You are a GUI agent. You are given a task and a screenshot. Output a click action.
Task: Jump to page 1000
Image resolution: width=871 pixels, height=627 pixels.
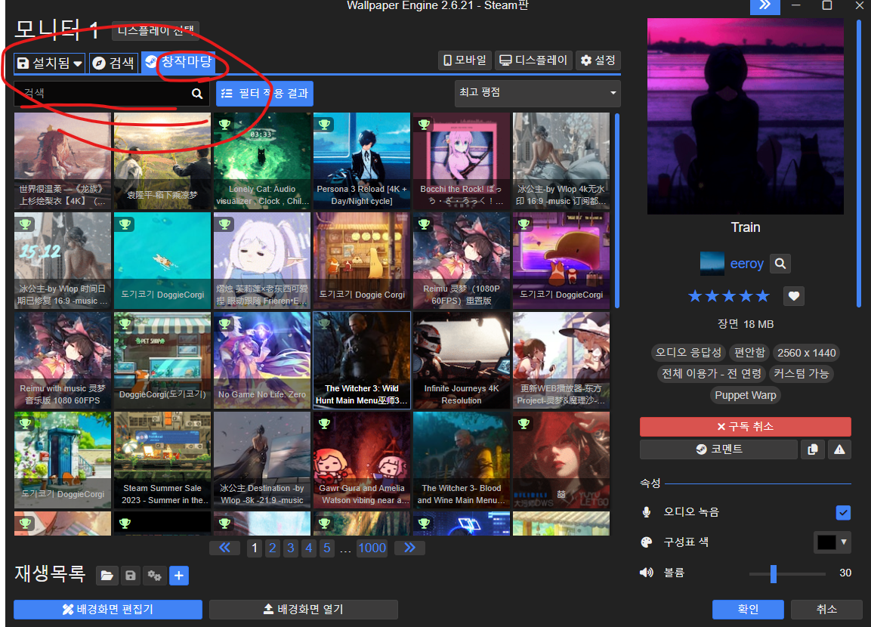pyautogui.click(x=372, y=548)
